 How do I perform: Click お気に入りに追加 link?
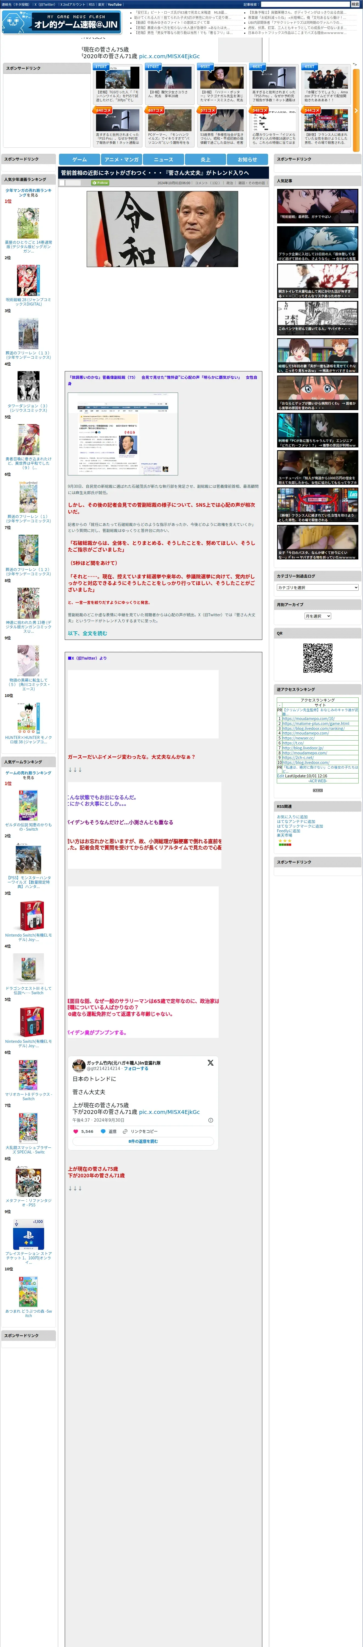pyautogui.click(x=292, y=816)
